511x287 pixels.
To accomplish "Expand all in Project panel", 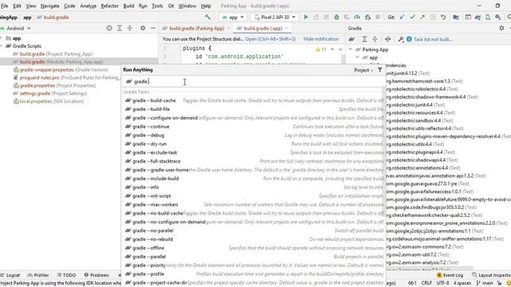I will click(120, 29).
